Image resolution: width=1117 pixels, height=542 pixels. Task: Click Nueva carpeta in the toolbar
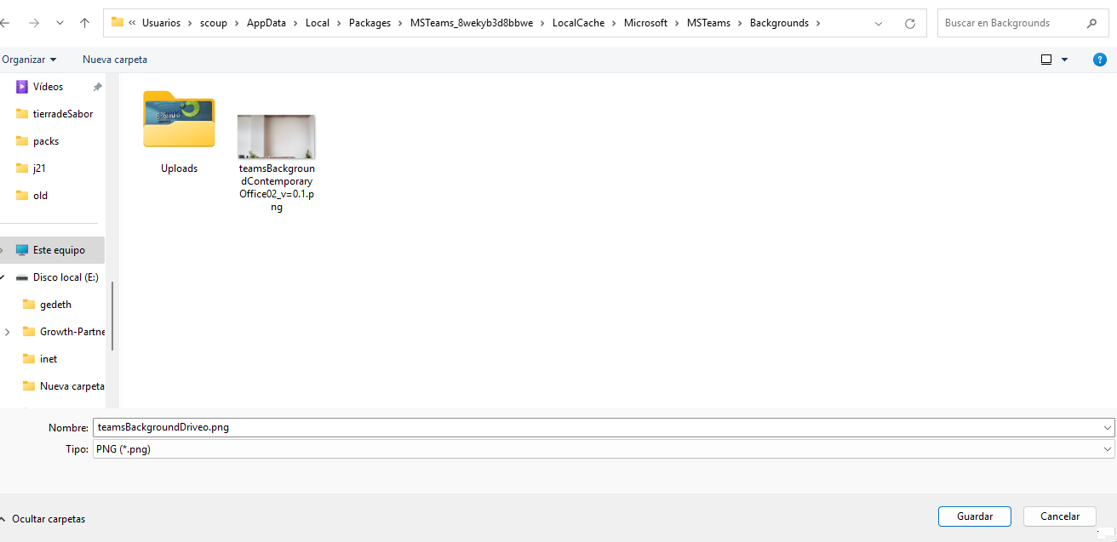pos(115,60)
